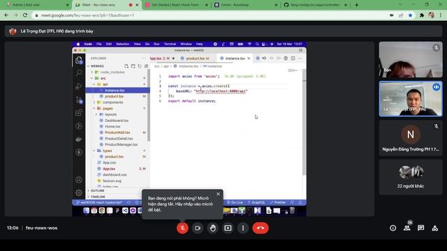This screenshot has width=447, height=251.
Task: Open the Docker icon in VS Code sidebar
Action: click(79, 139)
